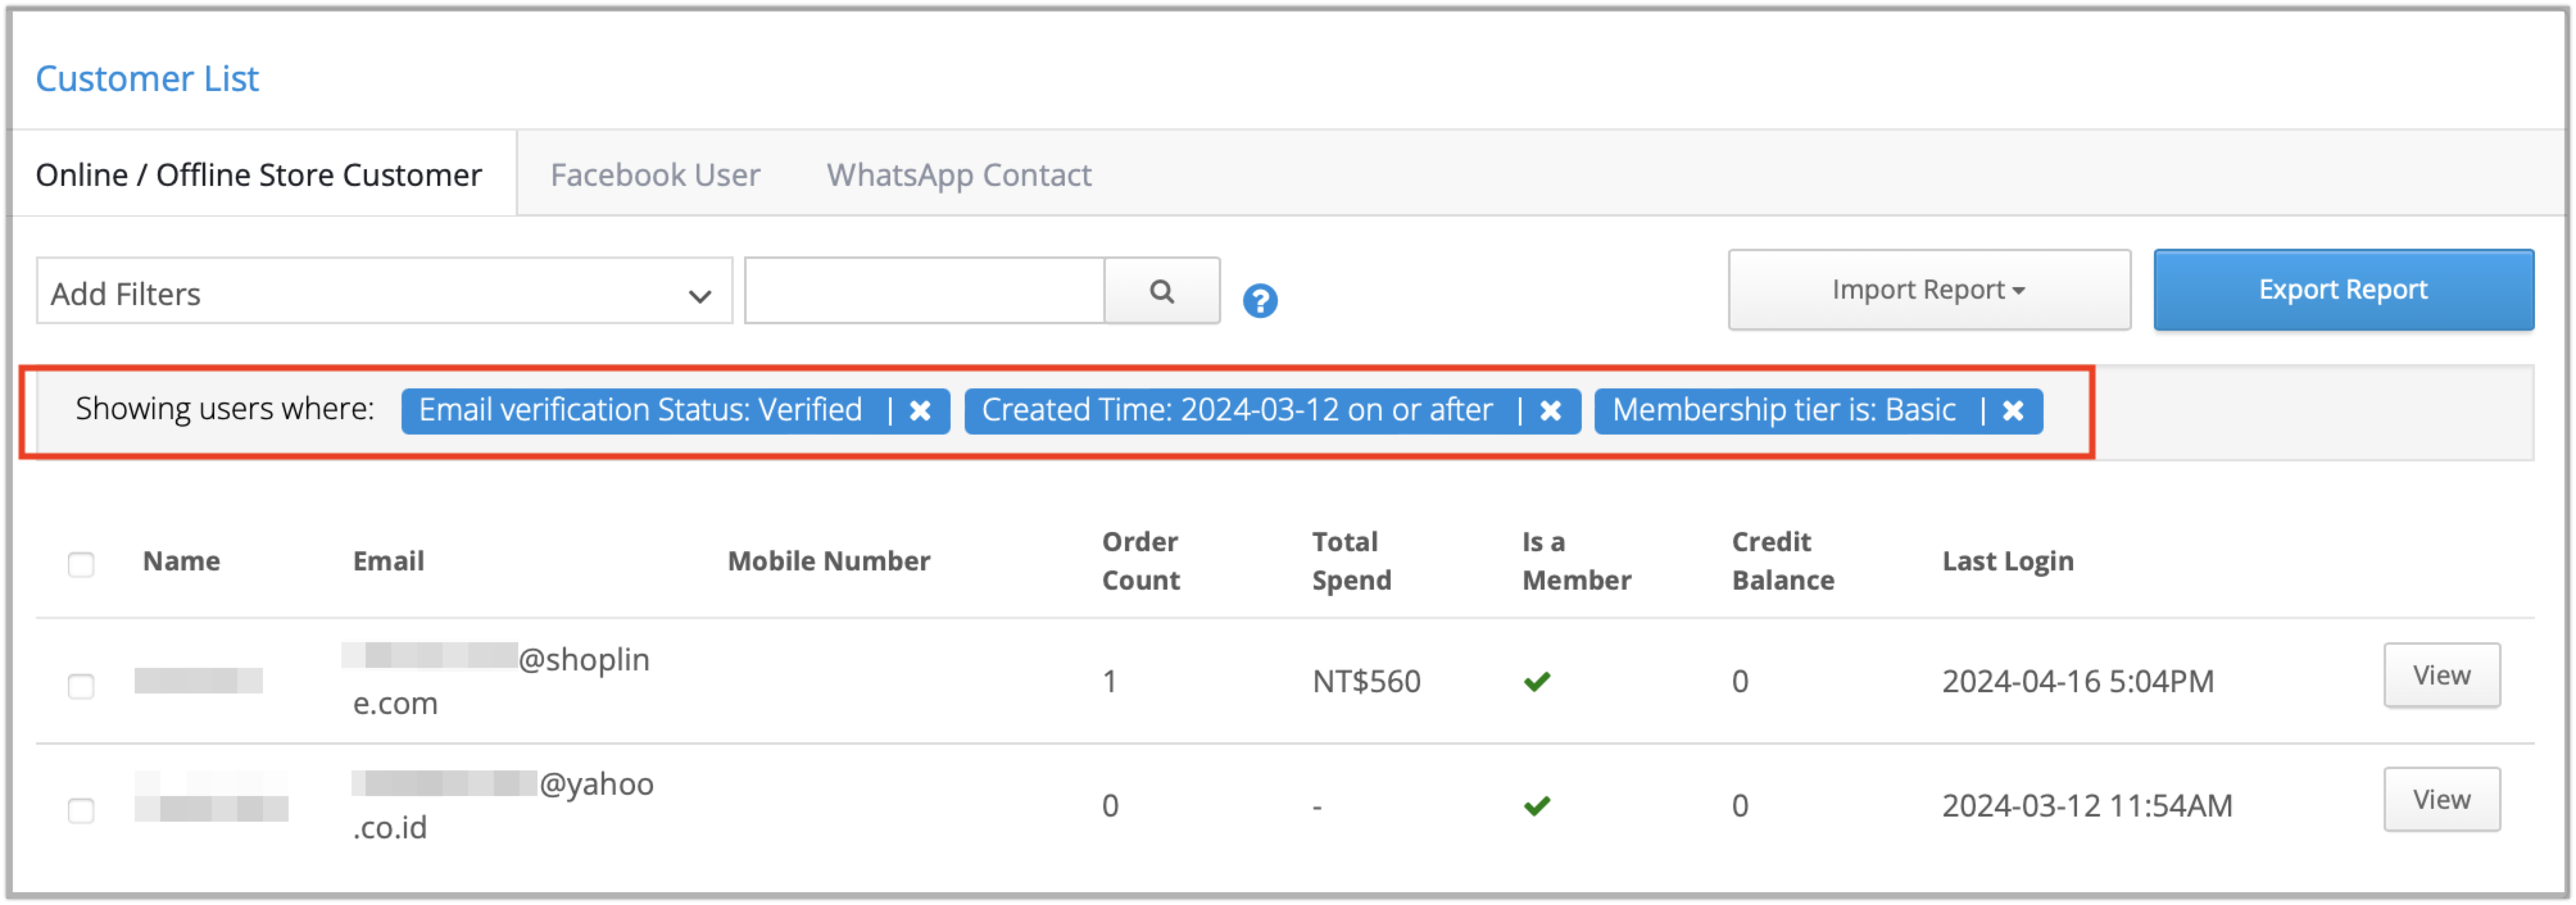
Task: Click the 2024-03-12 11:54AM login time
Action: [x=2087, y=805]
